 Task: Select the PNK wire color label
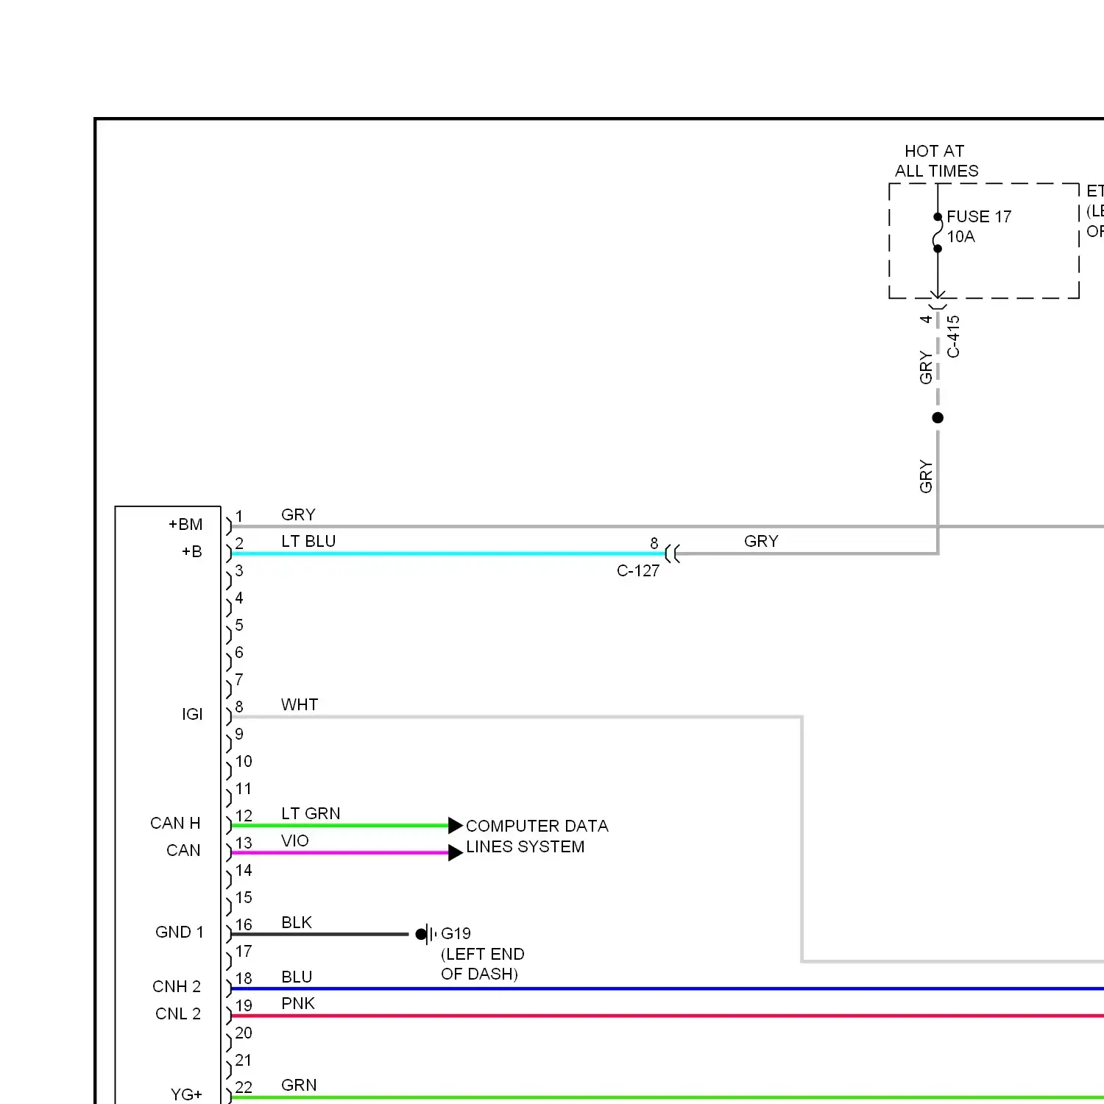pyautogui.click(x=298, y=1003)
